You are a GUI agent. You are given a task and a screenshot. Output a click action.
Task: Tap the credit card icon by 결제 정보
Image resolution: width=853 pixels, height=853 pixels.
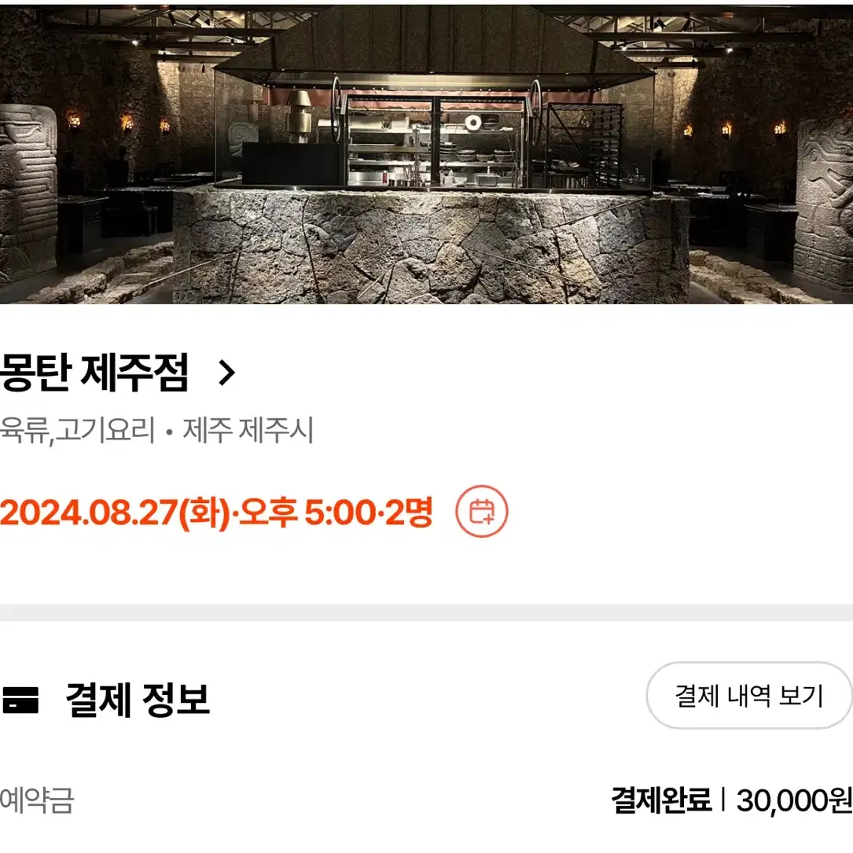[20, 700]
